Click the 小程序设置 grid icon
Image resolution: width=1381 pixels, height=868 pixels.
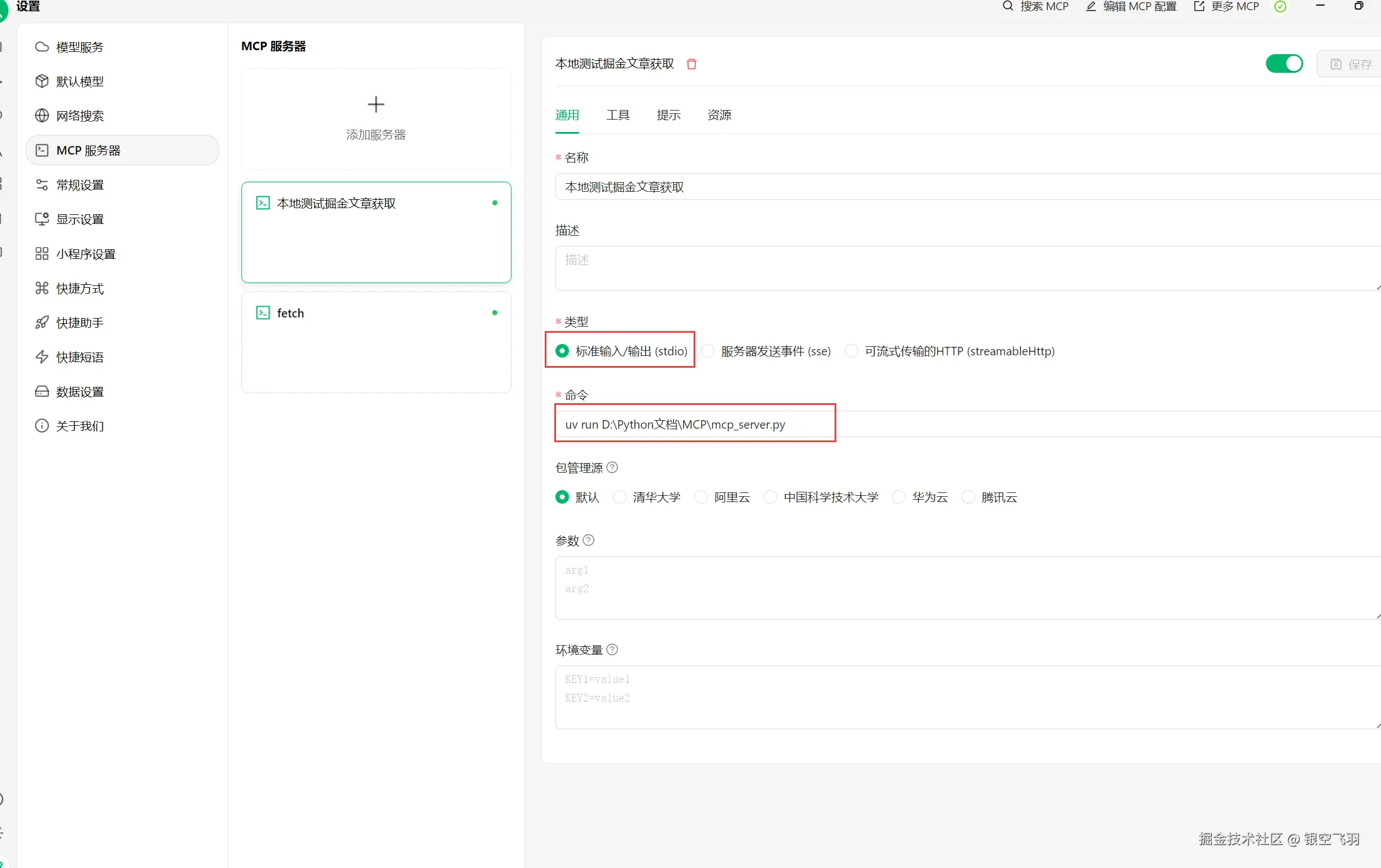[42, 254]
